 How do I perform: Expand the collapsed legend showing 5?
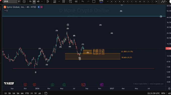click(x=6, y=11)
